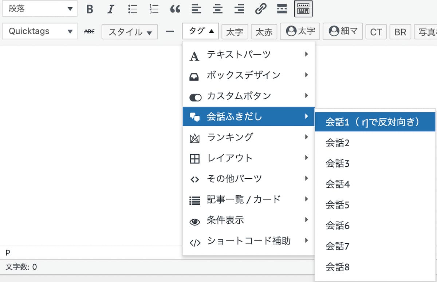Viewport: 437px width, 282px height.
Task: Open the レイアウト submenu
Action: coord(249,158)
